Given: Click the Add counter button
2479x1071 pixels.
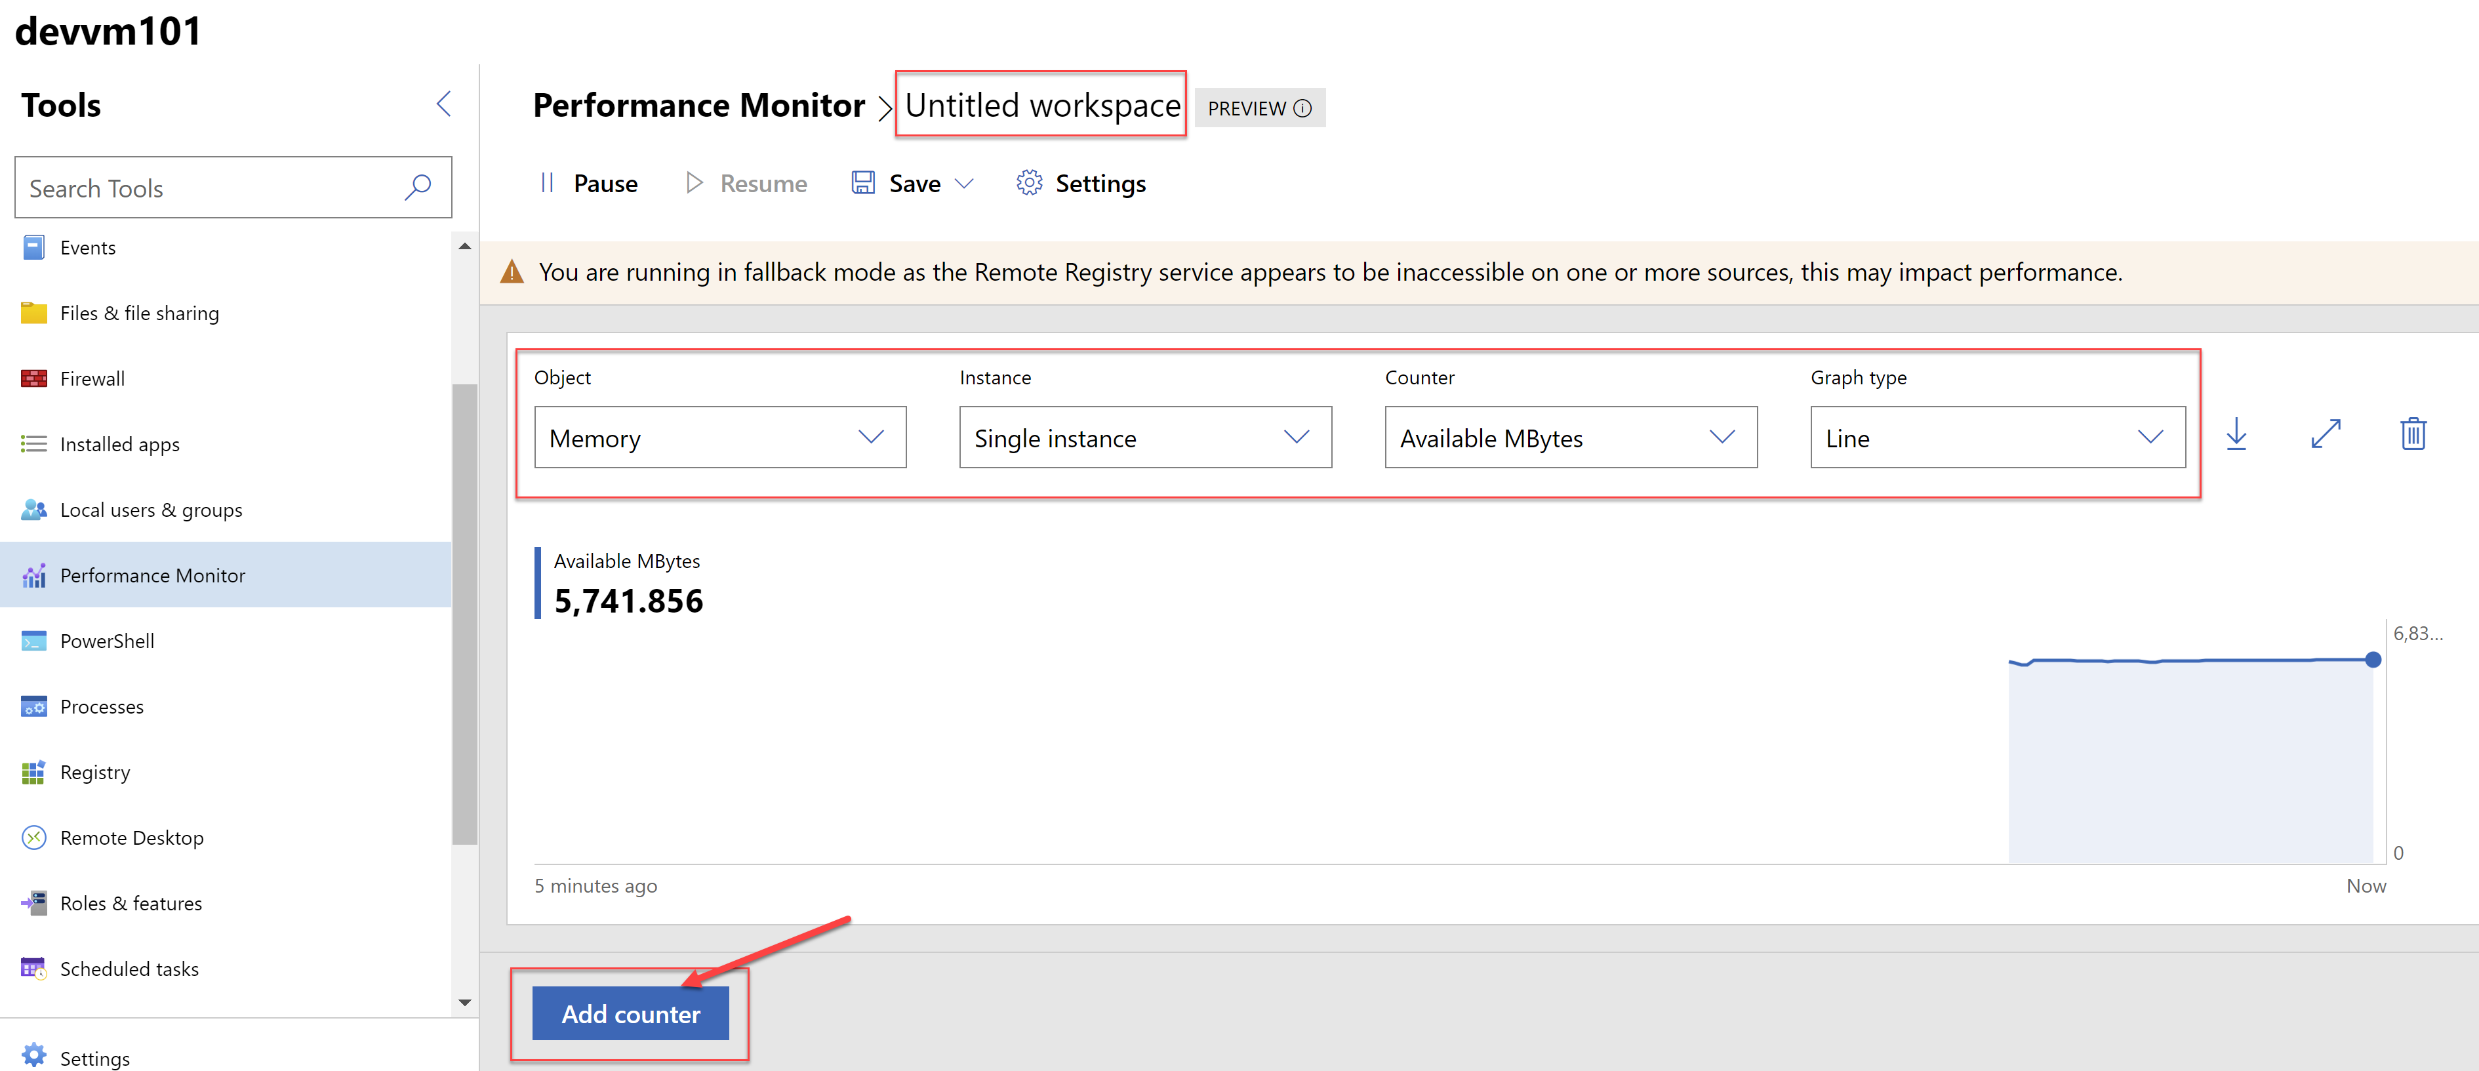Looking at the screenshot, I should 631,1014.
